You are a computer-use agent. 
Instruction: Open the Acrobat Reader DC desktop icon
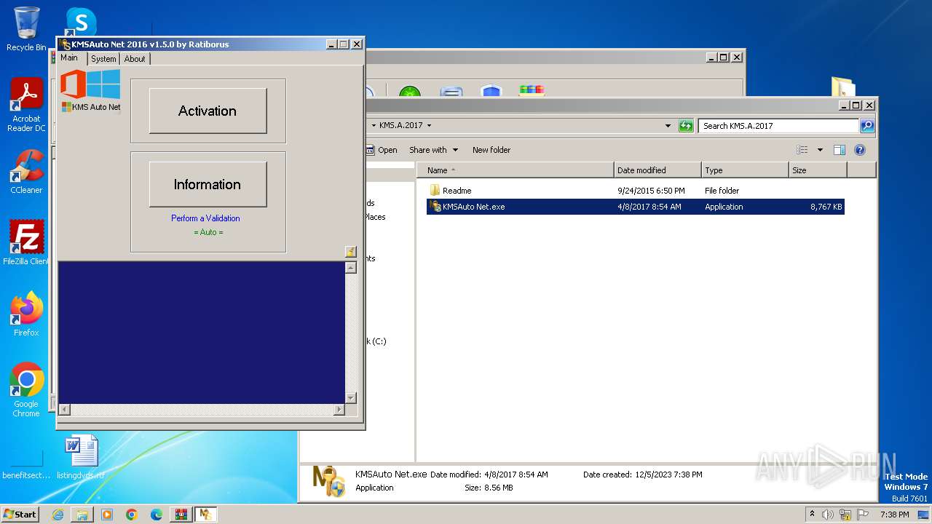[26, 105]
